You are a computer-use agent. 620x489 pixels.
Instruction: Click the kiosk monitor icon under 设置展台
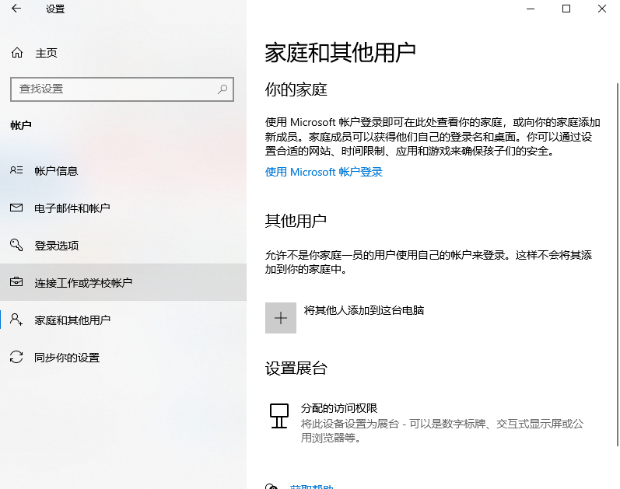pyautogui.click(x=278, y=416)
